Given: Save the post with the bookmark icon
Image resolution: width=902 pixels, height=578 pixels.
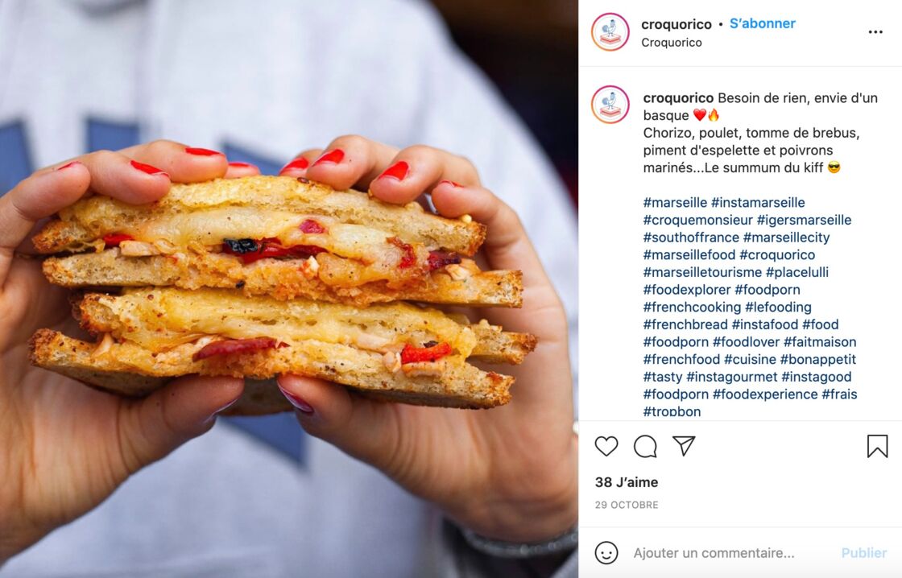Looking at the screenshot, I should point(877,446).
